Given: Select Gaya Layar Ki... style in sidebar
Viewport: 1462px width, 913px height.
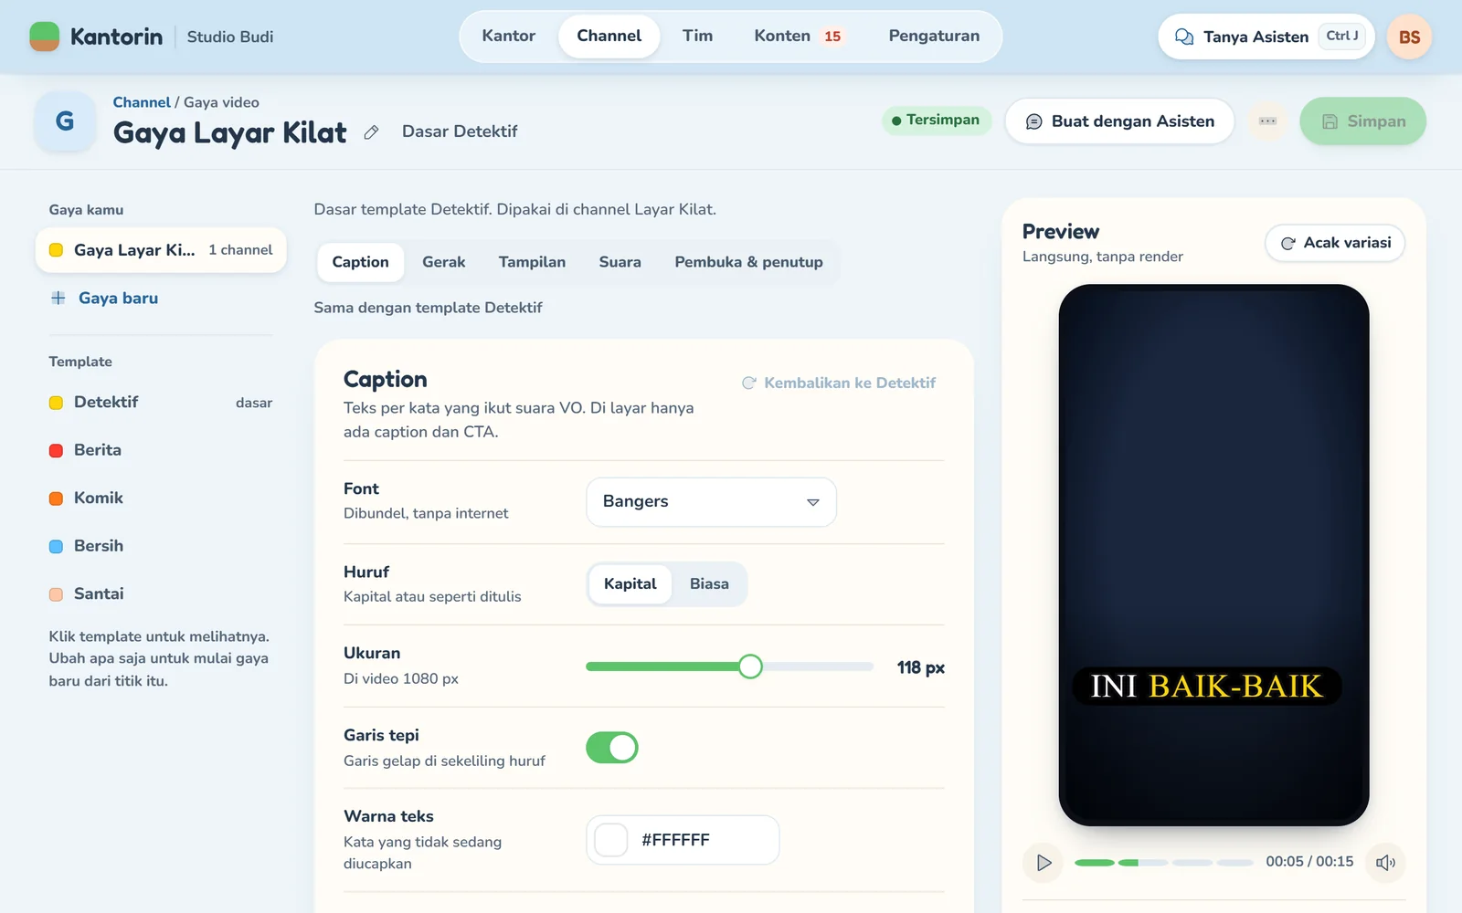Looking at the screenshot, I should [x=161, y=250].
